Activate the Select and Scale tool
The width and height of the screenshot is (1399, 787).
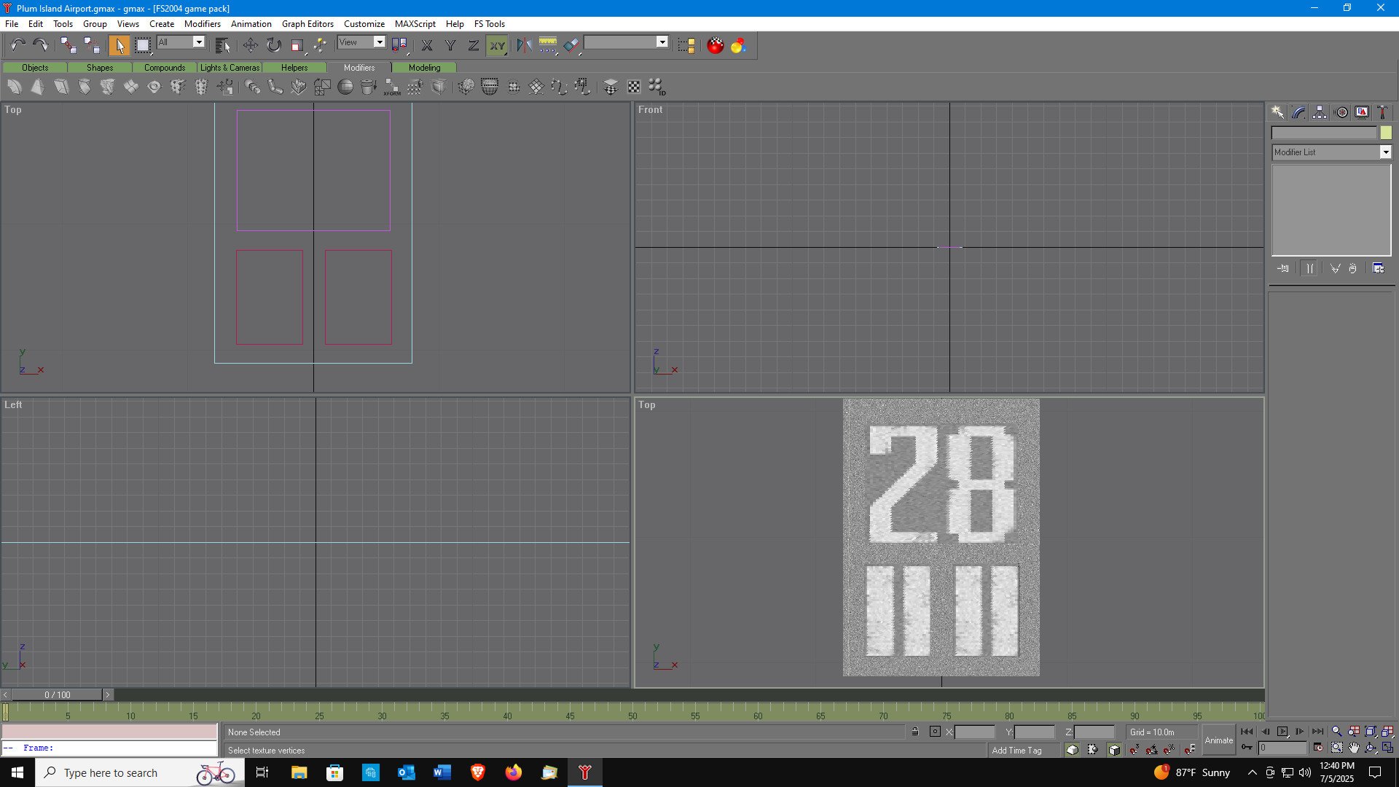coord(297,45)
